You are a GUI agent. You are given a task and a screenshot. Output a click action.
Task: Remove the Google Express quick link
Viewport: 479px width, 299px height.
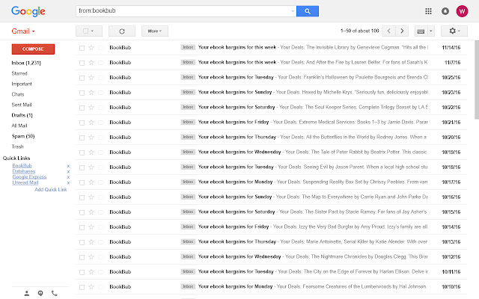pos(68,177)
